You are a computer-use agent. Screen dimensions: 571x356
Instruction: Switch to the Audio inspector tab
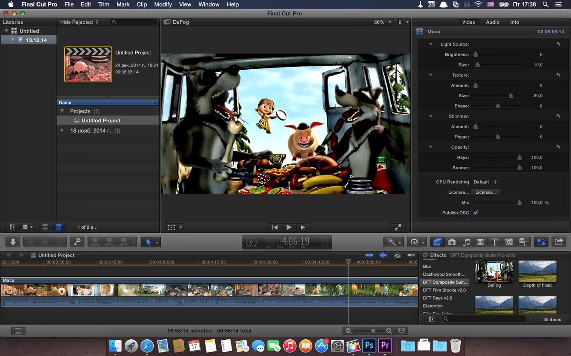[492, 22]
